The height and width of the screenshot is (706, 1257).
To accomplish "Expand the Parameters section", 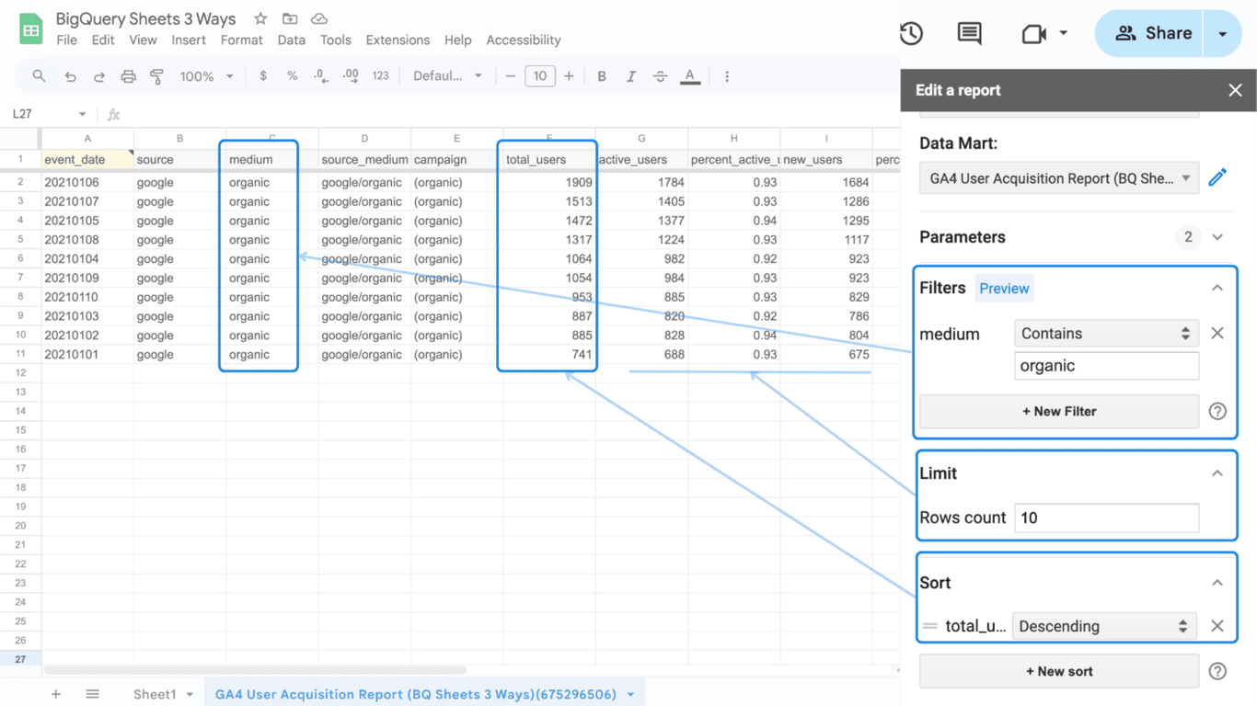I will (x=1217, y=237).
